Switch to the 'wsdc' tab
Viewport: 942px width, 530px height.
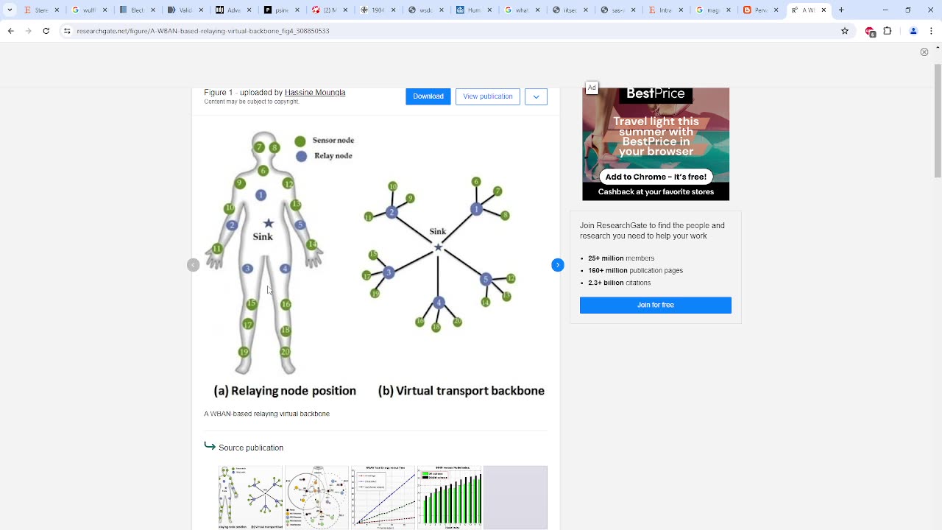point(424,10)
